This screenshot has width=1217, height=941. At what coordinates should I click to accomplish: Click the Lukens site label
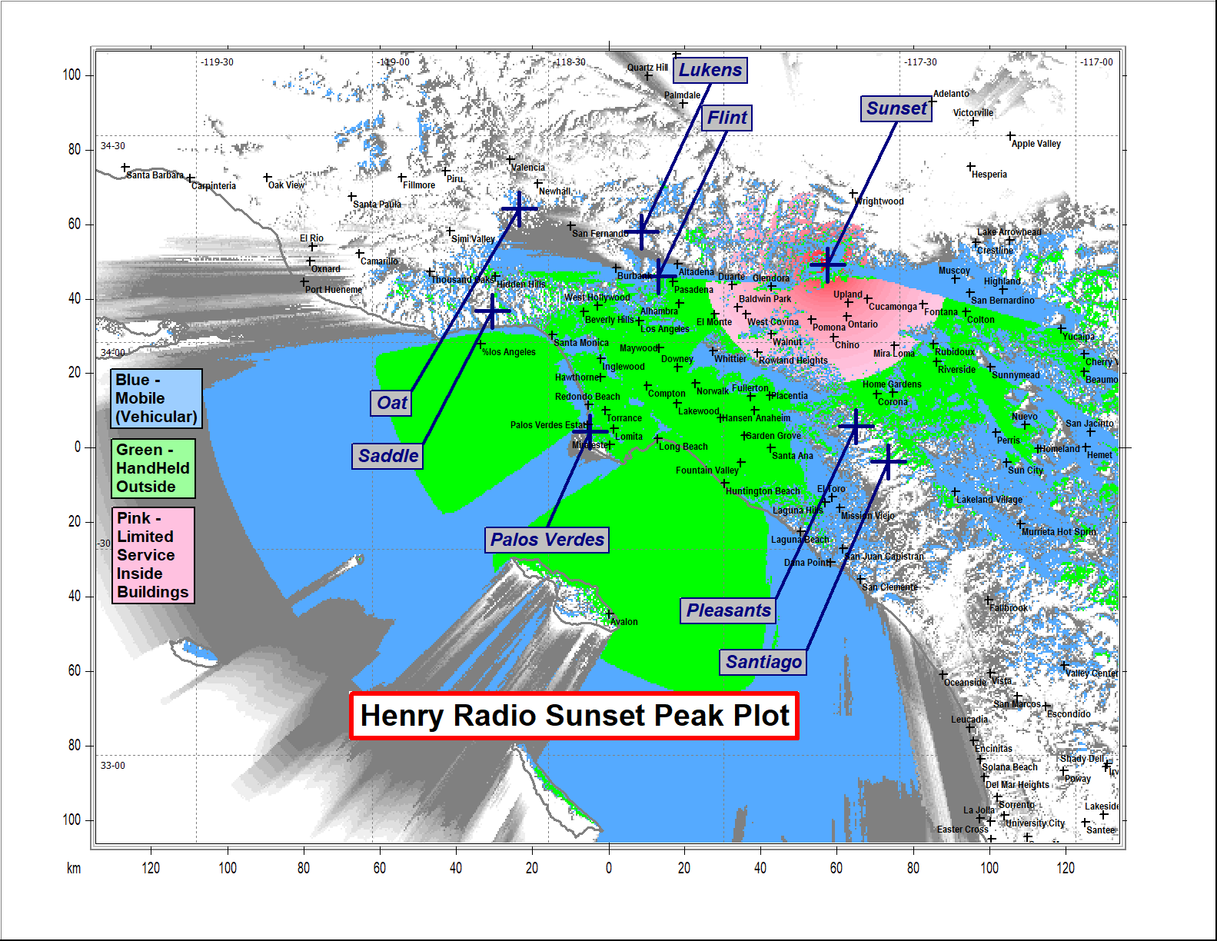click(710, 70)
